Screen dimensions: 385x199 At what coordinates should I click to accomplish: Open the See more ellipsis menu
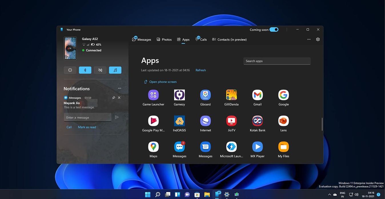(309, 39)
